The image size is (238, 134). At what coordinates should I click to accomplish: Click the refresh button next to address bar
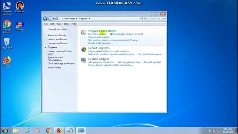pyautogui.click(x=145, y=19)
